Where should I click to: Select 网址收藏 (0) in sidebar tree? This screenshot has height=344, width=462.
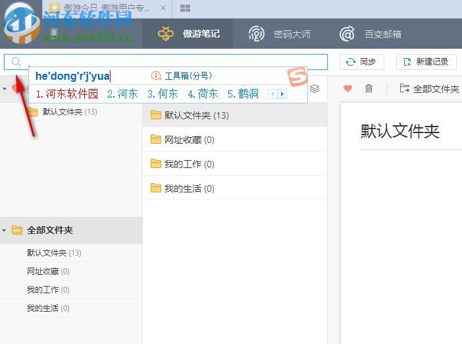pos(71,271)
